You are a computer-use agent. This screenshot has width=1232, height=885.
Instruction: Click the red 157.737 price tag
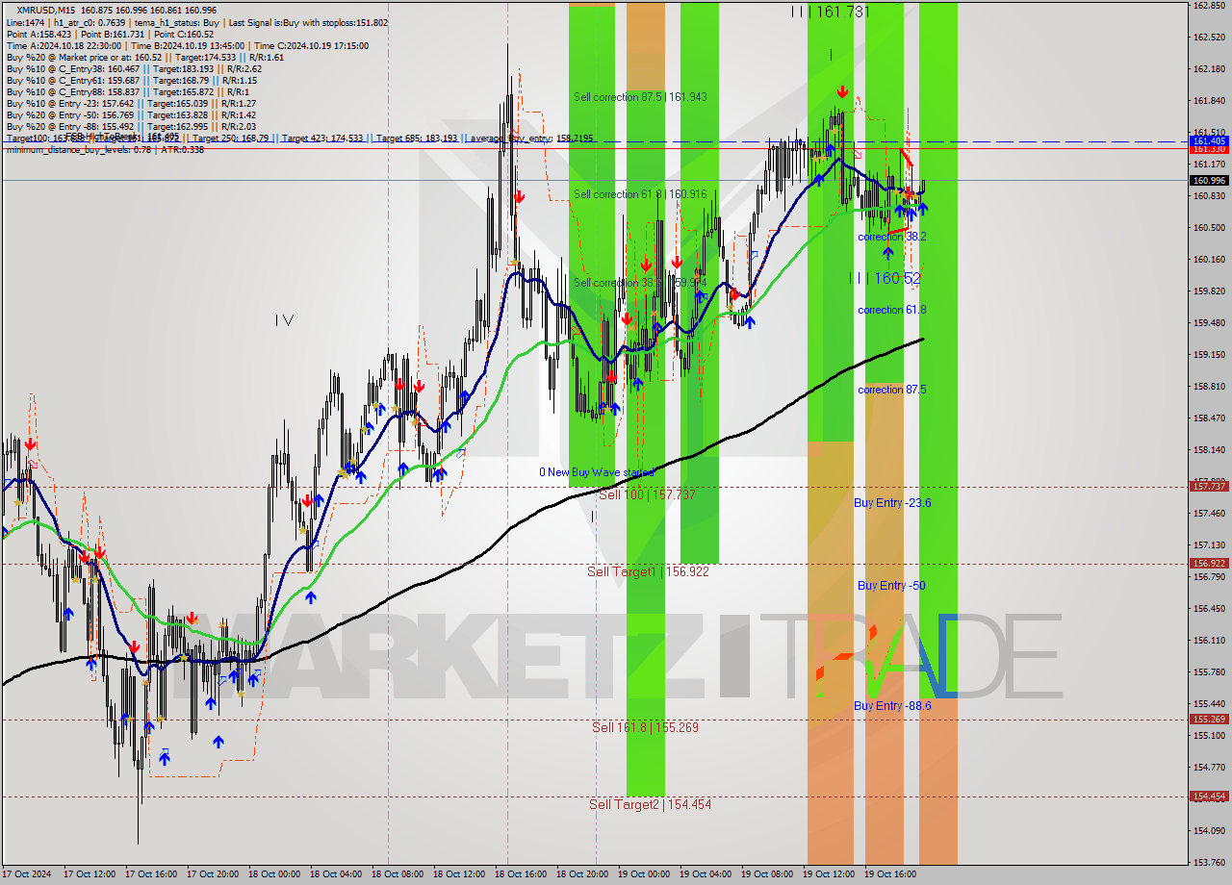[1209, 487]
